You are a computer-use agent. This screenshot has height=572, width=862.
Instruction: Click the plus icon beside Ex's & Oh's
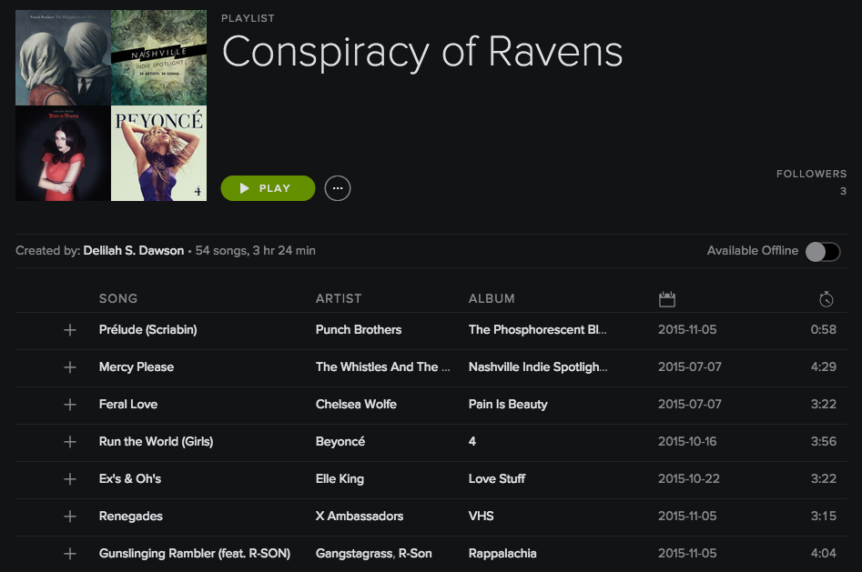[70, 479]
